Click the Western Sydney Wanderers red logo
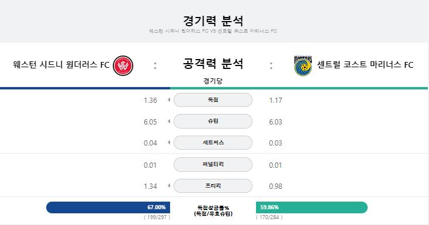 (123, 65)
